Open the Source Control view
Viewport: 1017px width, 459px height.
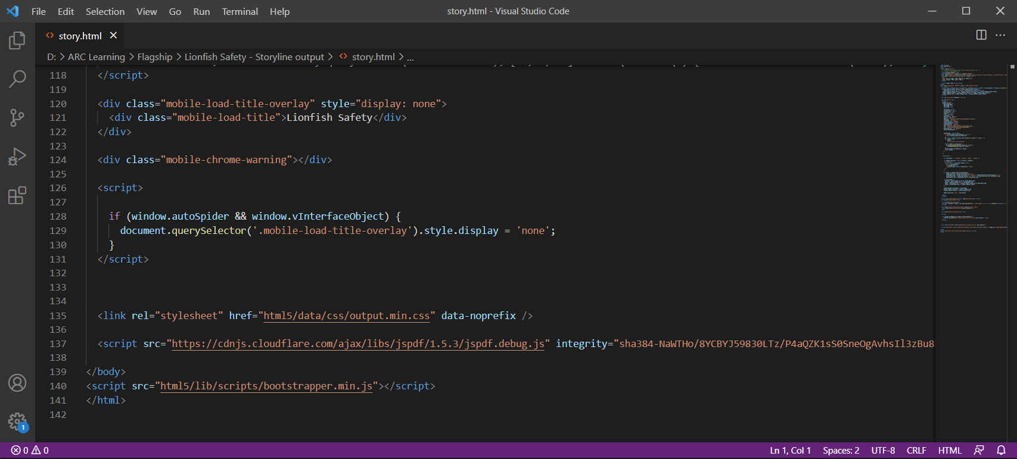17,117
